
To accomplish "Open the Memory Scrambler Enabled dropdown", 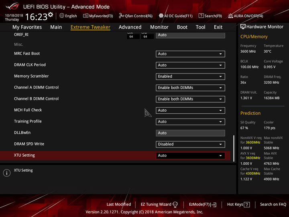I will coord(190,77).
